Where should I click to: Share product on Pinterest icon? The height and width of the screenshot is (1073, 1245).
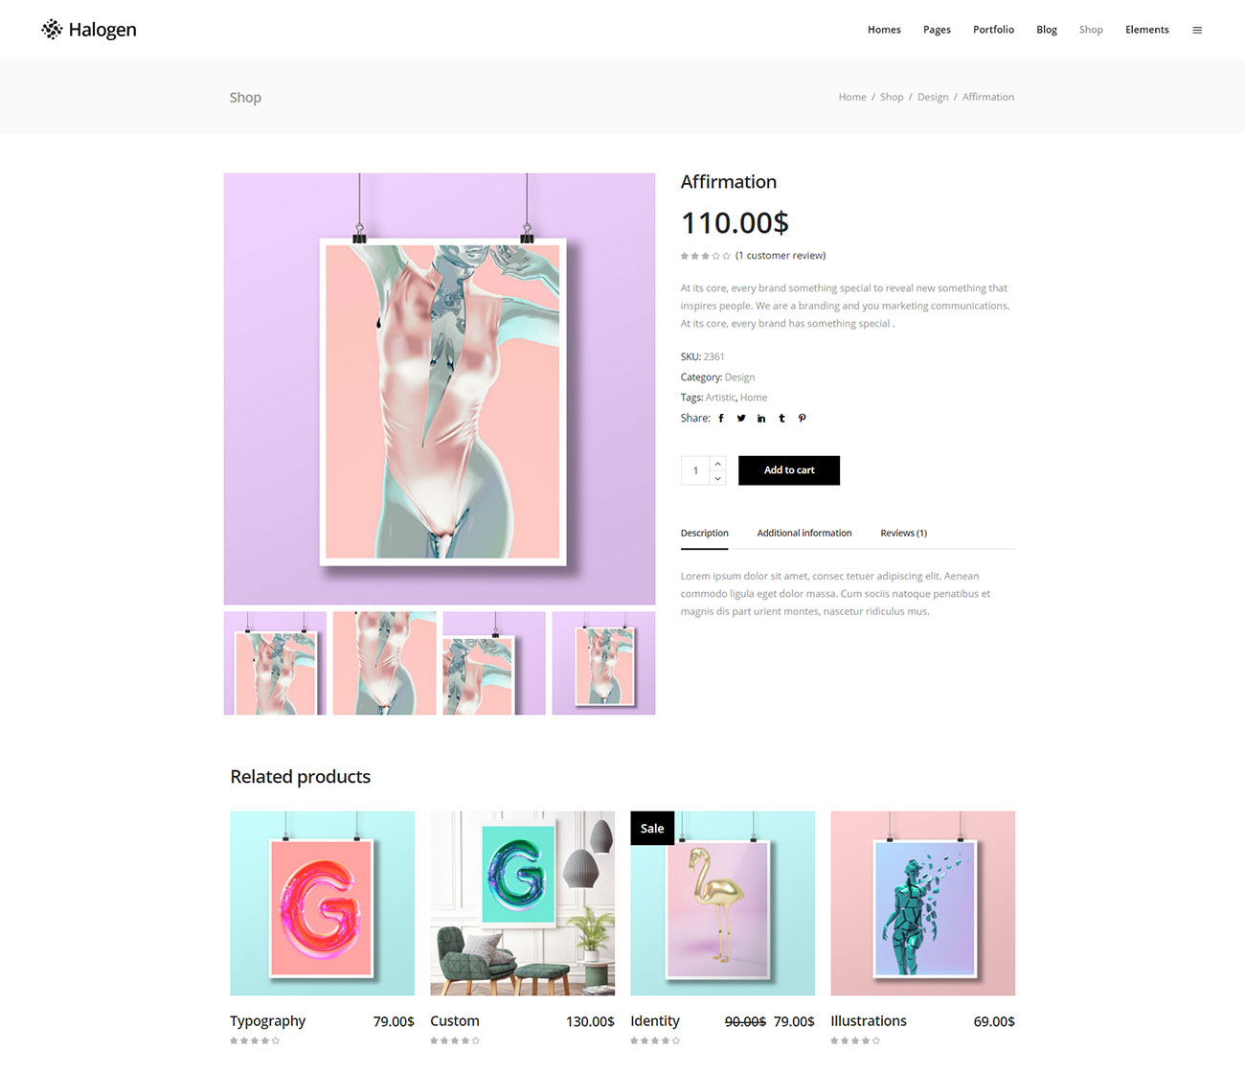point(803,419)
